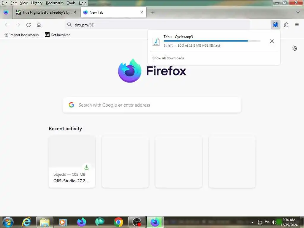Open the network tray icon
This screenshot has width=304, height=228.
click(x=260, y=222)
